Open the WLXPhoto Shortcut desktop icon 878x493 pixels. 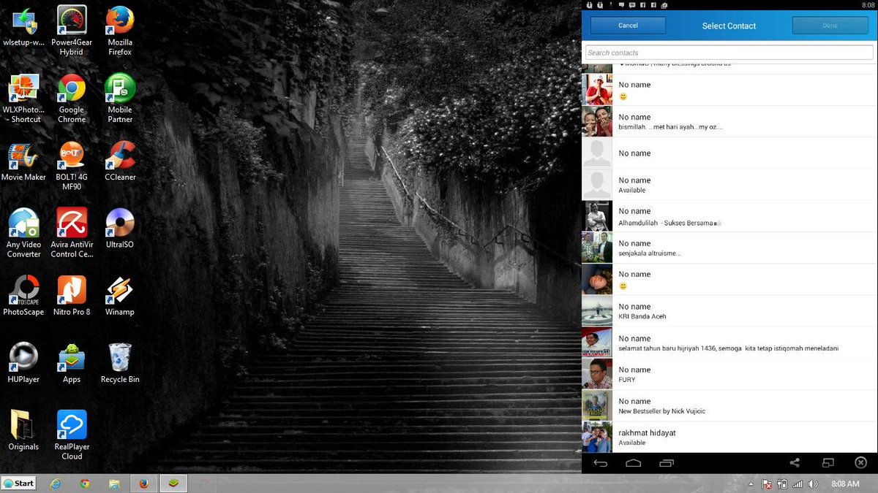[x=23, y=98]
